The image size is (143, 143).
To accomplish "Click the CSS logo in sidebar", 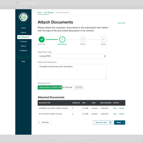I will click(x=23, y=17).
